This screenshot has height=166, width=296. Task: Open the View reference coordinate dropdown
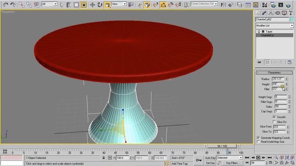[x=119, y=4]
